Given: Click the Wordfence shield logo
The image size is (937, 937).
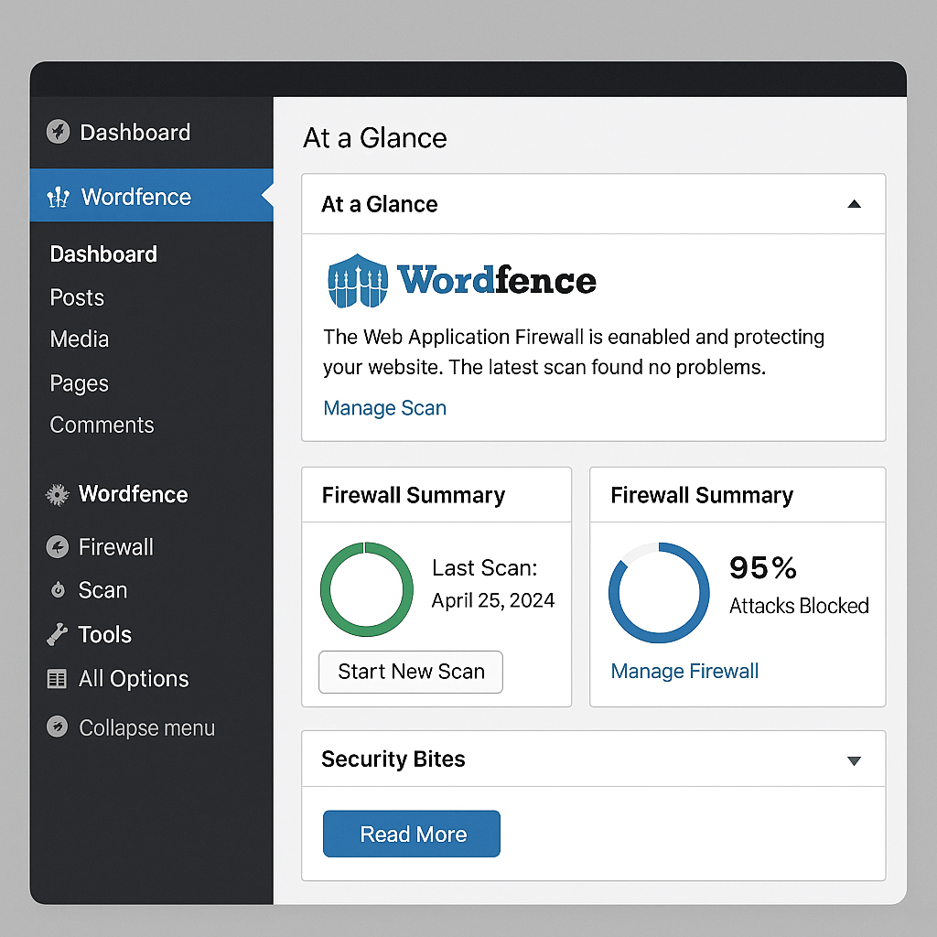Looking at the screenshot, I should (x=358, y=280).
